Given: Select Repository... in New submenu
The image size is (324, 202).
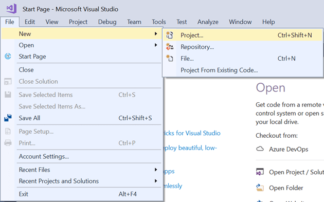Looking at the screenshot, I should point(243,47).
